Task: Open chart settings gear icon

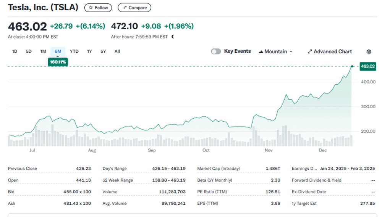Action: pyautogui.click(x=369, y=51)
